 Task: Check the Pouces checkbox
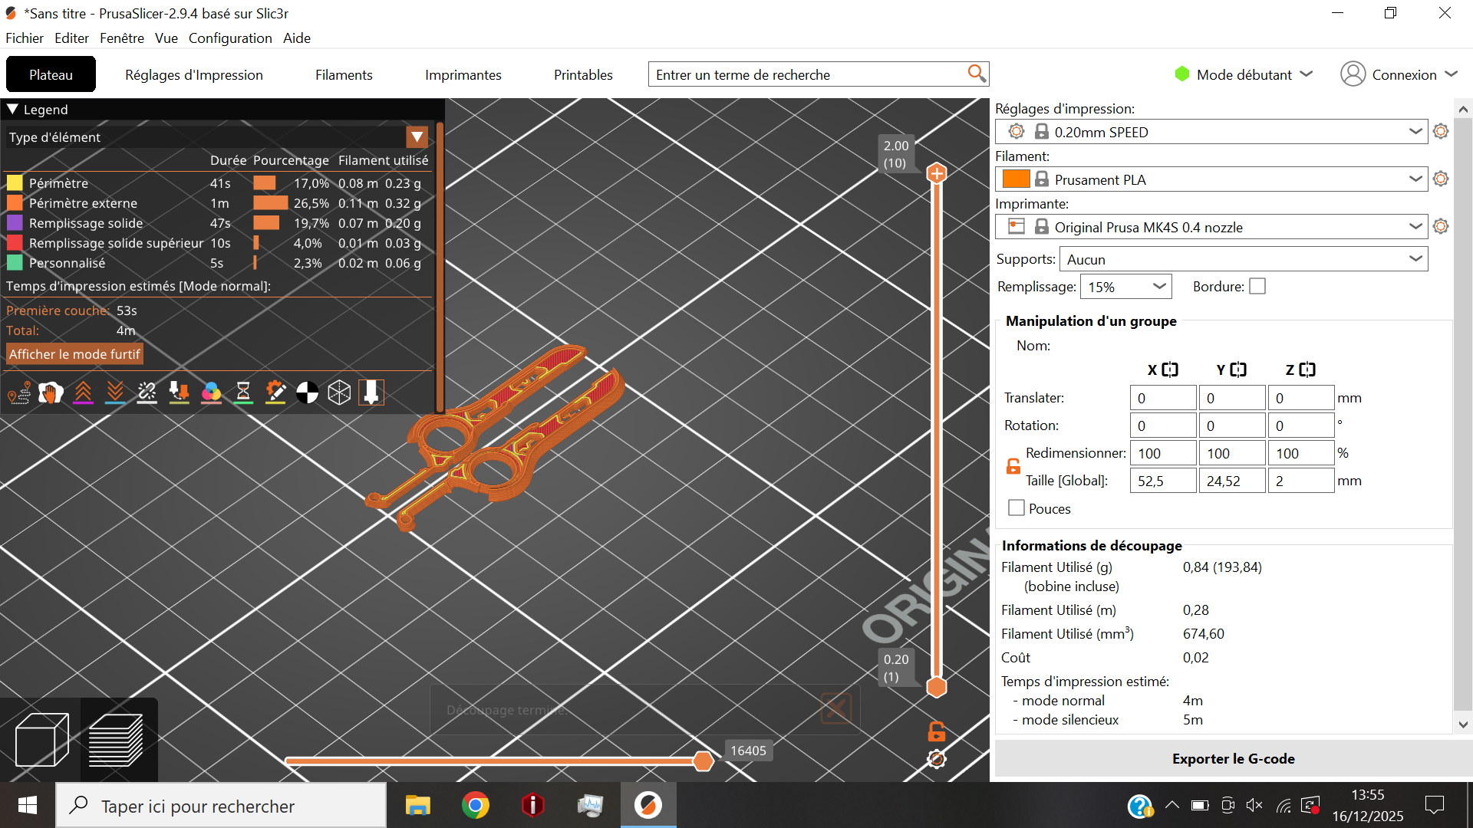[x=1017, y=508]
